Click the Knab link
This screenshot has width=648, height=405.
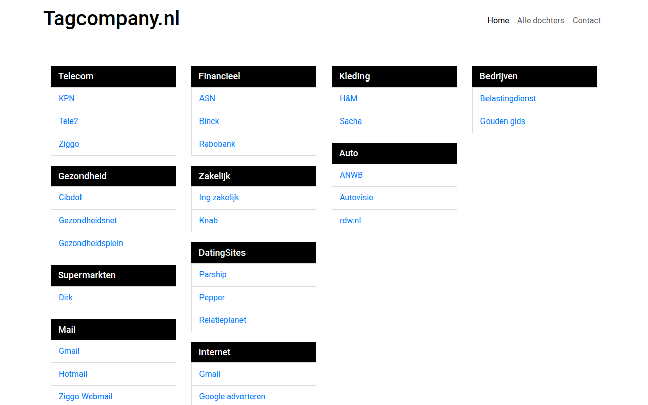[209, 220]
